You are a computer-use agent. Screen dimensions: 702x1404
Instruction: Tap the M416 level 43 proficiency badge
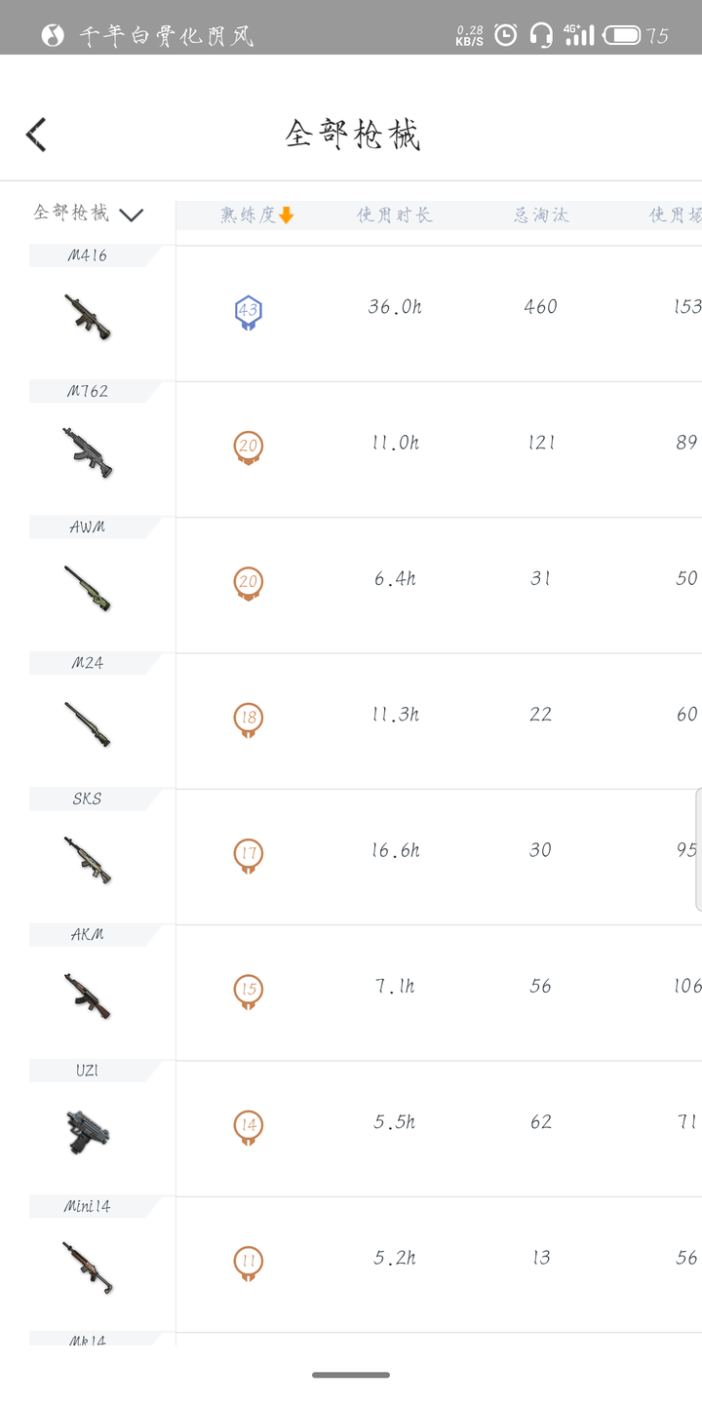click(249, 313)
